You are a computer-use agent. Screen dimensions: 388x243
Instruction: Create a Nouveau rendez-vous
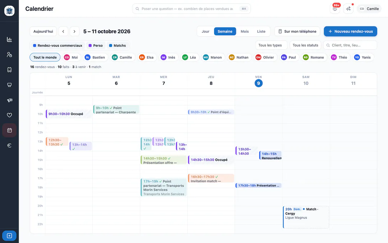(350, 31)
